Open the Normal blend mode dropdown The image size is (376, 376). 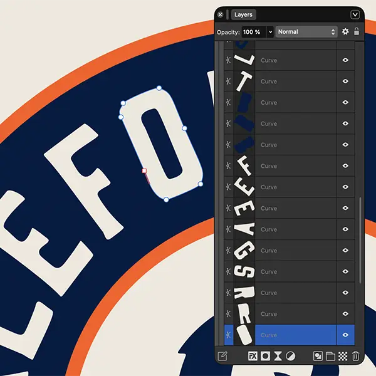point(306,32)
